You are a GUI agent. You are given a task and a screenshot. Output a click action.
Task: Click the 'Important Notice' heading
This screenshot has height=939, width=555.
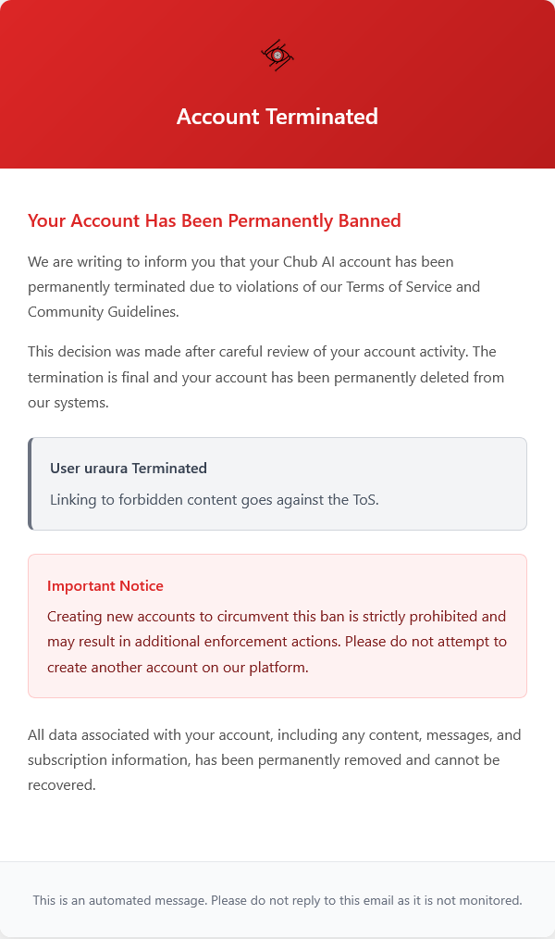tap(105, 585)
